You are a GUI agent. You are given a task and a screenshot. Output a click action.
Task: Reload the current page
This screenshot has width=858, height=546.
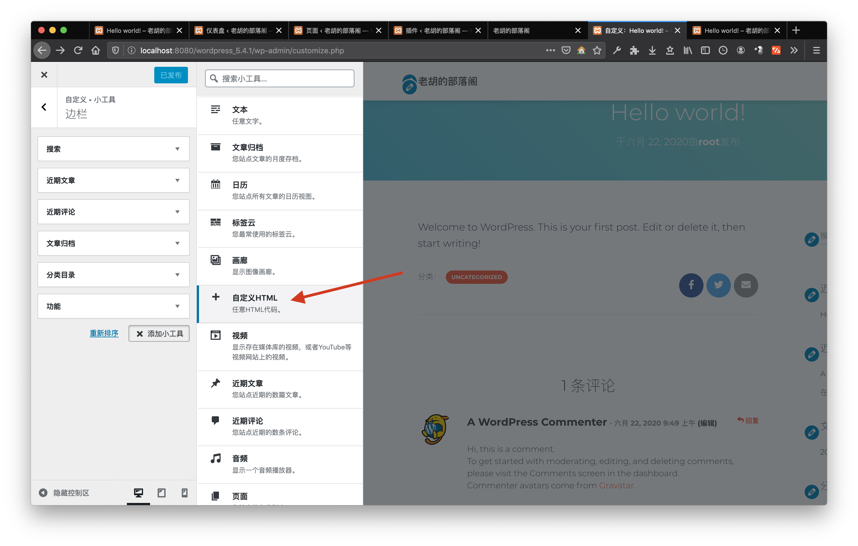coord(78,51)
